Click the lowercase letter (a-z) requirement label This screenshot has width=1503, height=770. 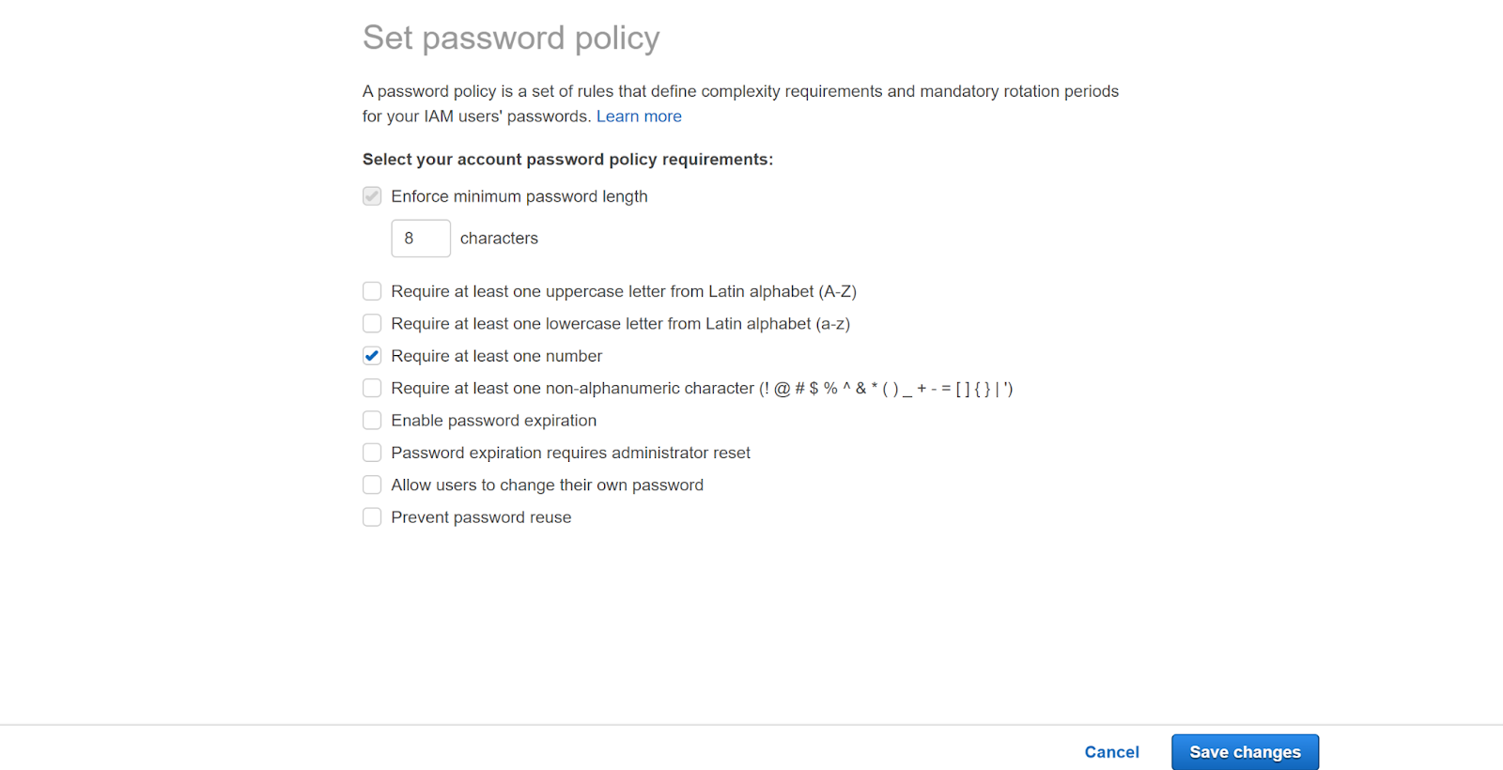click(x=620, y=324)
